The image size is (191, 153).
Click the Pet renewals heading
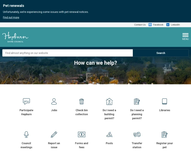[13, 6]
